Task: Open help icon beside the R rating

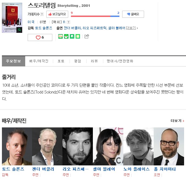Action: 68,22
